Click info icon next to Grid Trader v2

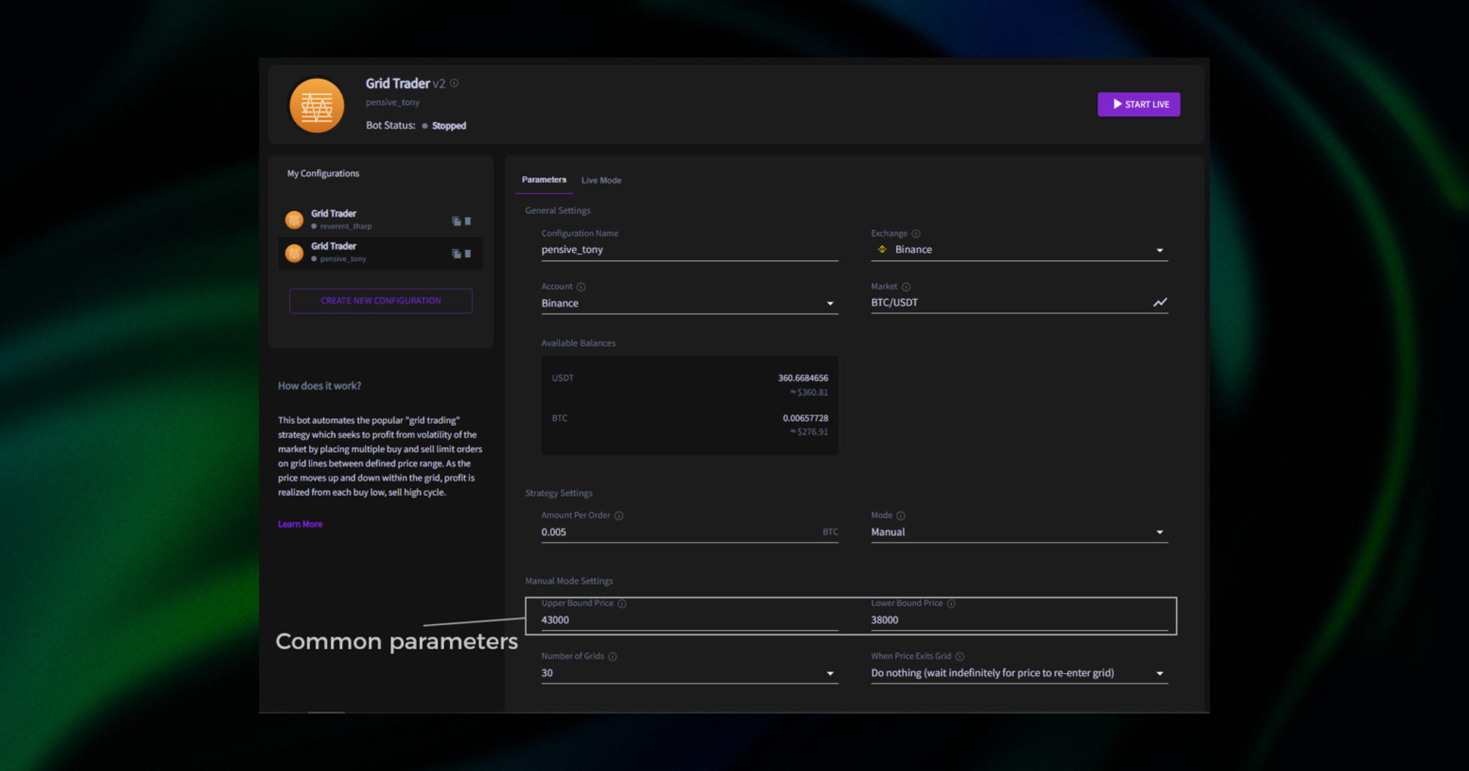click(454, 83)
